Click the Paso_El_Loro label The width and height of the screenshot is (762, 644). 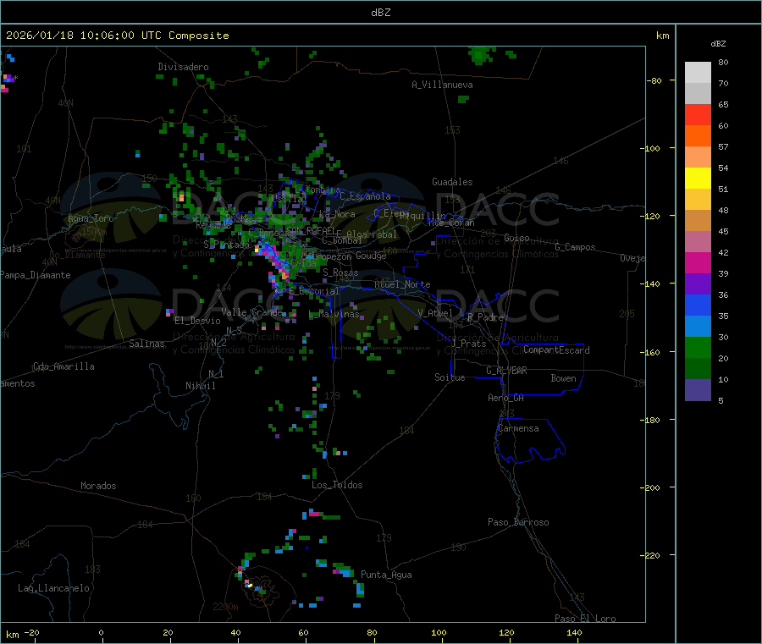click(x=585, y=619)
